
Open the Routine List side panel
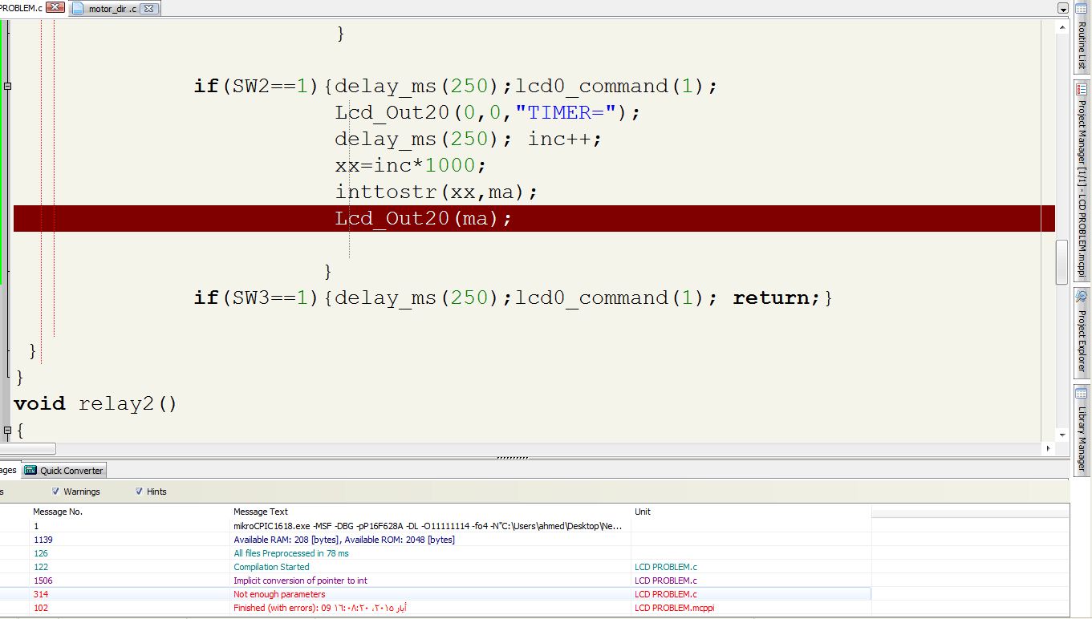1082,37
